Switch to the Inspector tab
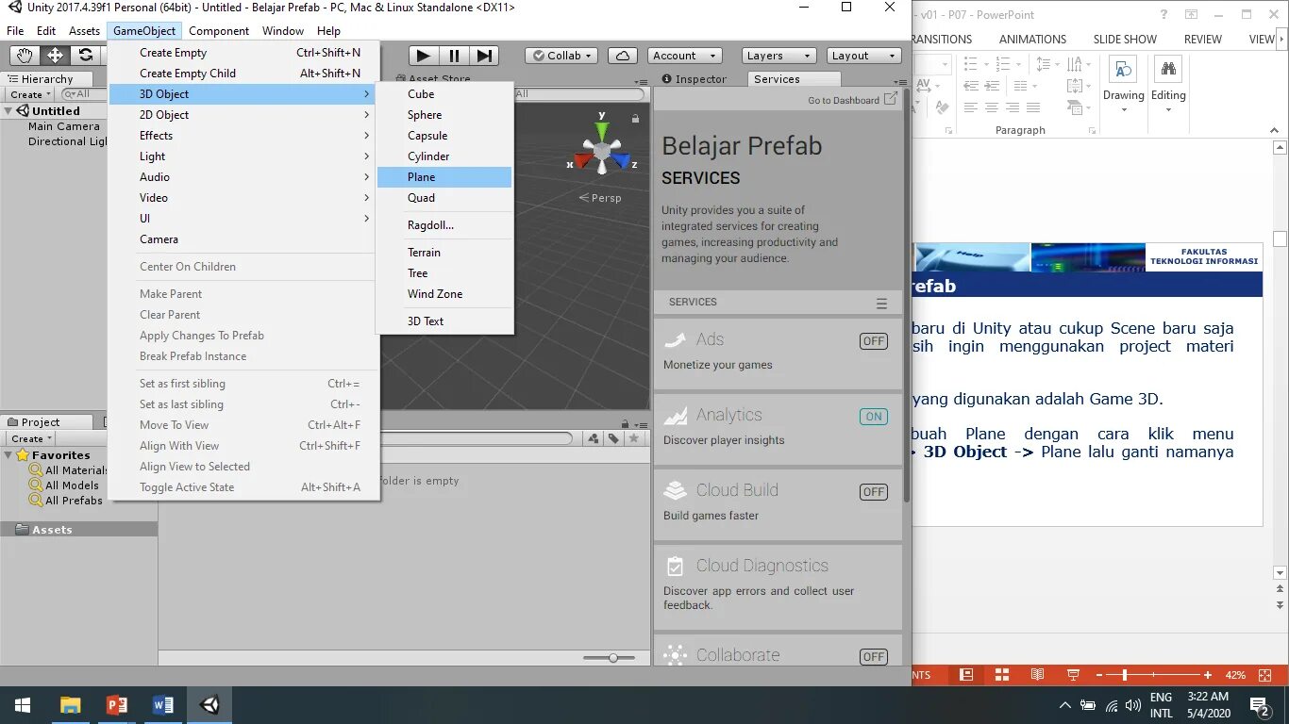This screenshot has height=724, width=1289. tap(695, 79)
